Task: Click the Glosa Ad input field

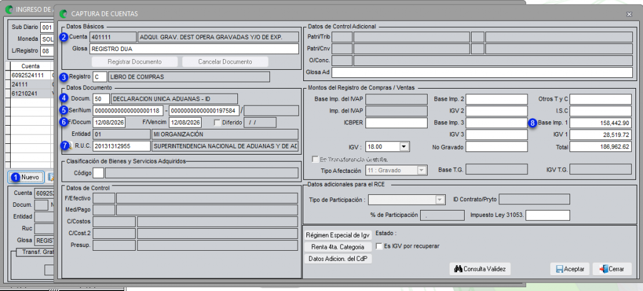Action: pyautogui.click(x=482, y=73)
